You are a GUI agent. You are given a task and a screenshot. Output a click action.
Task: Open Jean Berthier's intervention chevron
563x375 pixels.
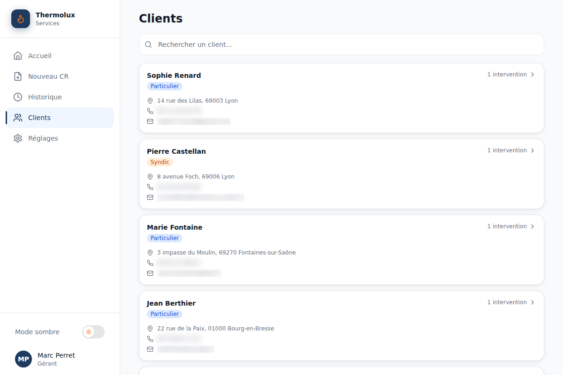(x=533, y=302)
